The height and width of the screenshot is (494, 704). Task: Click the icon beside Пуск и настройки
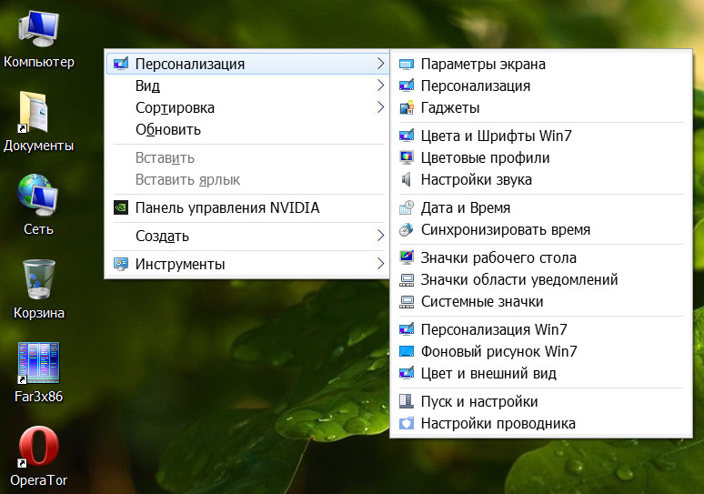coord(407,401)
